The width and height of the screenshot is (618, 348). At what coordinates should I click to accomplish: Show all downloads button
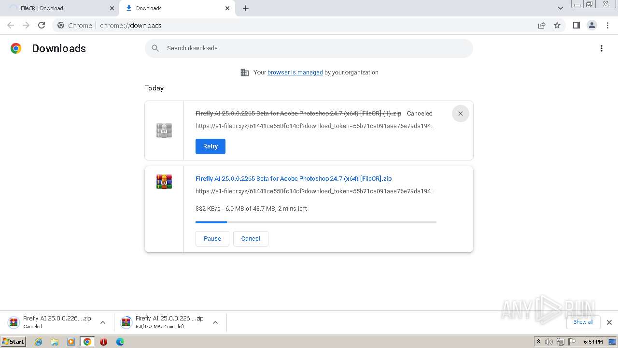tap(583, 322)
